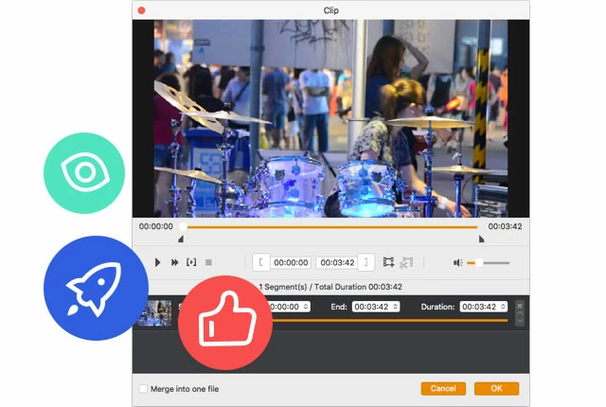Stop playback with the square stop button
This screenshot has width=606, height=407.
(208, 262)
